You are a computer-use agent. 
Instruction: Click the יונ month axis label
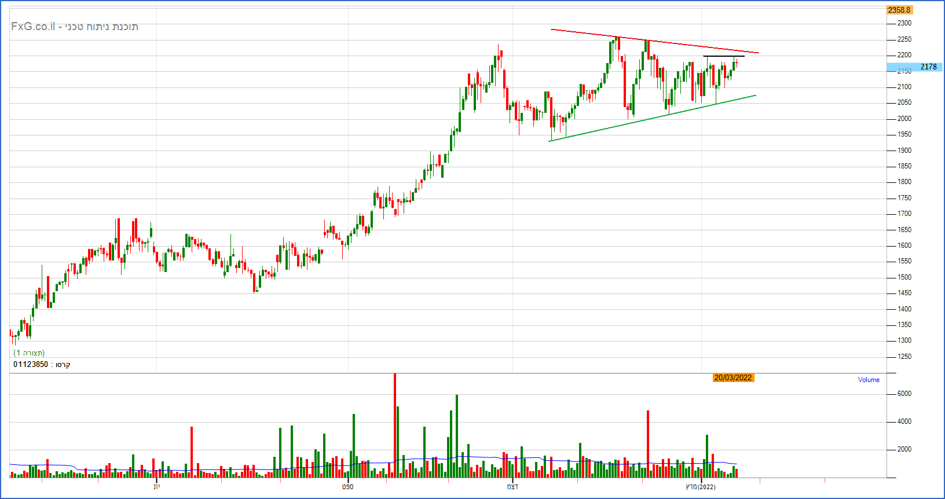point(156,487)
